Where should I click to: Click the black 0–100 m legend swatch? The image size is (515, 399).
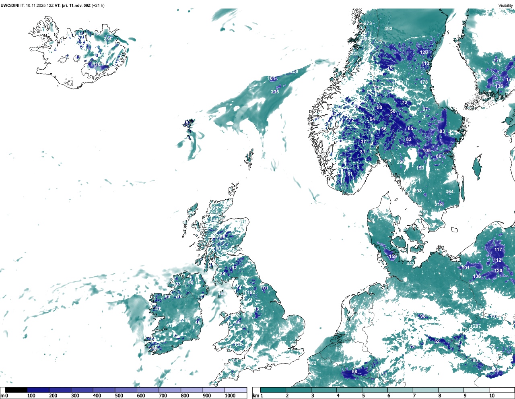point(16,390)
